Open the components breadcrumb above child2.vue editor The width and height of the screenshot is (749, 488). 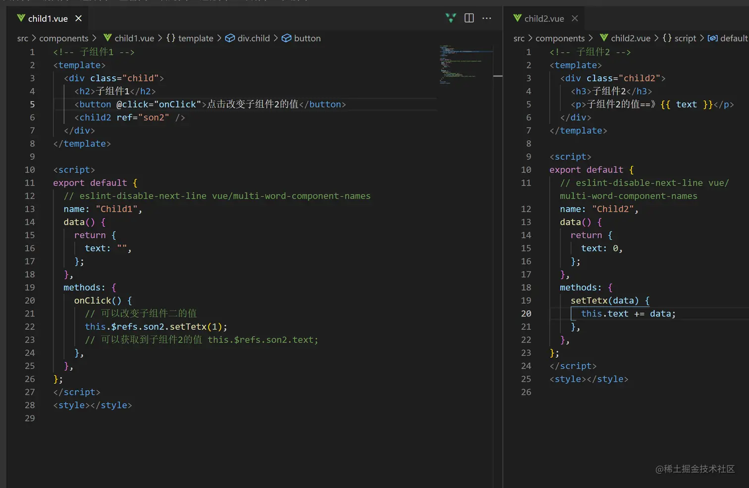pos(560,38)
